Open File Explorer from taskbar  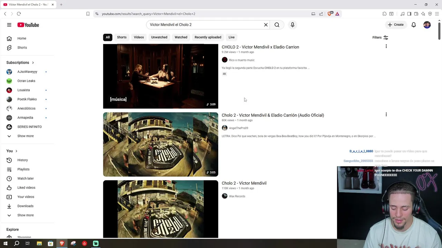click(39, 244)
